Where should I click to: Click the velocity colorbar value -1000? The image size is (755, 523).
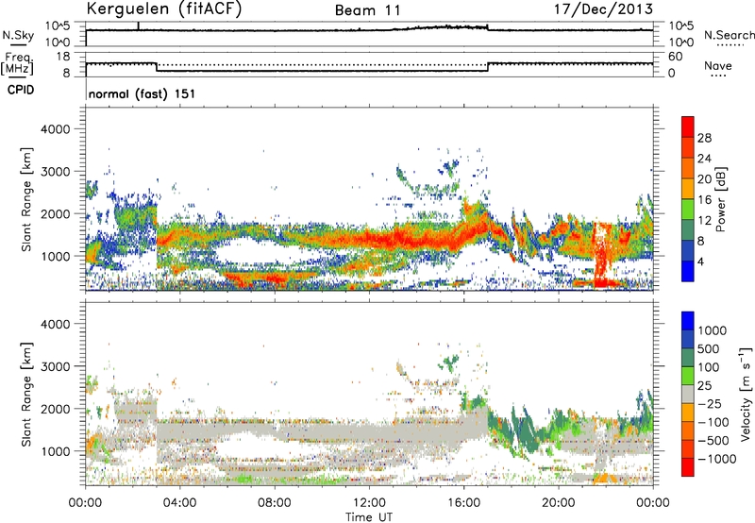[x=717, y=459]
